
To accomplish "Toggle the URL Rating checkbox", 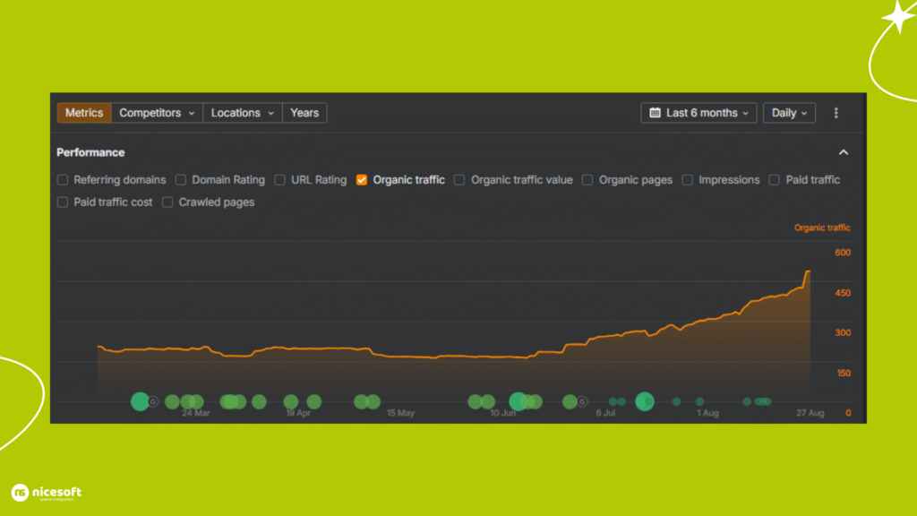I will (x=280, y=179).
